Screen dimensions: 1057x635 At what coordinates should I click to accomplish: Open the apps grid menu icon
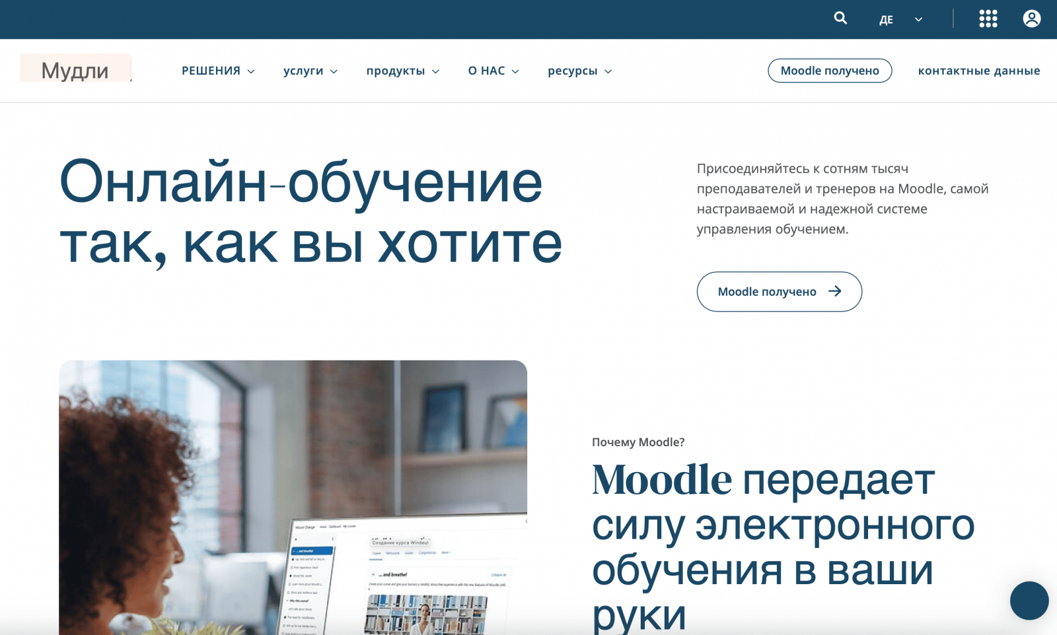tap(988, 18)
